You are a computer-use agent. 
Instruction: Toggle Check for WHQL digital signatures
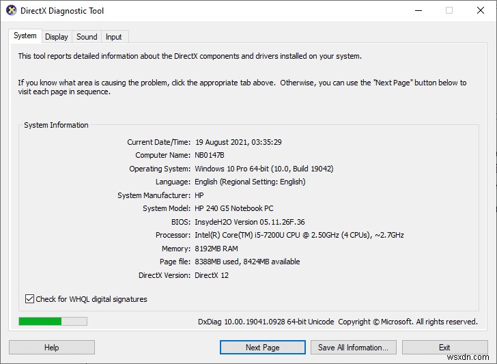pyautogui.click(x=30, y=298)
